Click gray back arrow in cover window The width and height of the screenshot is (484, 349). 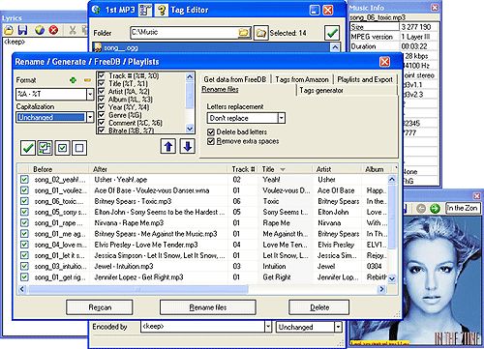tap(421, 209)
